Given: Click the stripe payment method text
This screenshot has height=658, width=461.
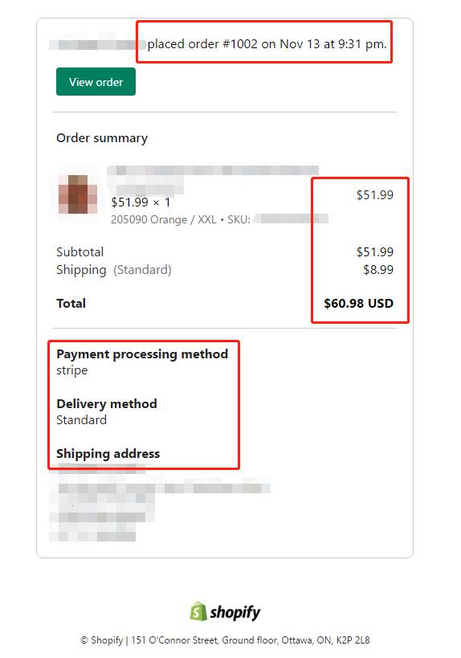Looking at the screenshot, I should pos(71,370).
